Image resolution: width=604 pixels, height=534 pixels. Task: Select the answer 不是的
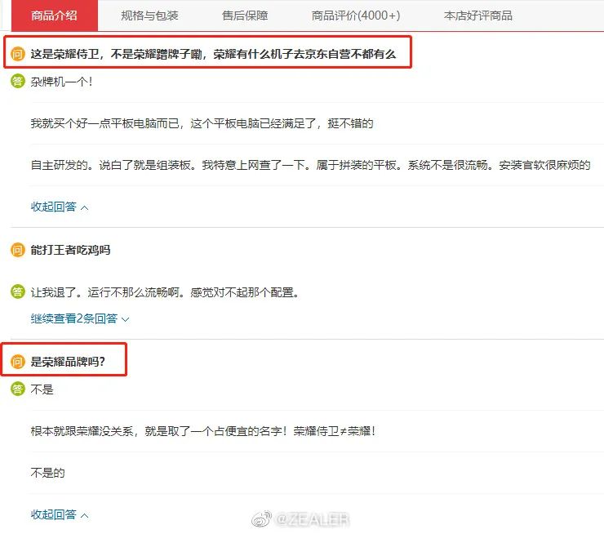pyautogui.click(x=48, y=473)
